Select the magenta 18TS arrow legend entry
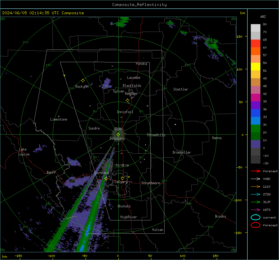This screenshot has height=260, width=279. click(255, 210)
